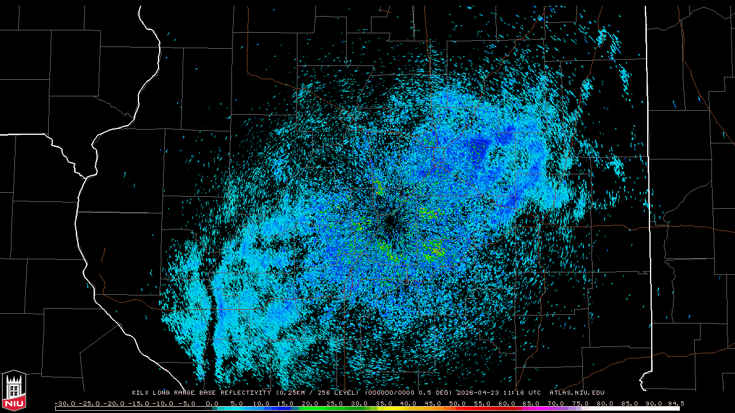Click the 35.0 scale label
This screenshot has width=735, height=413.
(385, 403)
